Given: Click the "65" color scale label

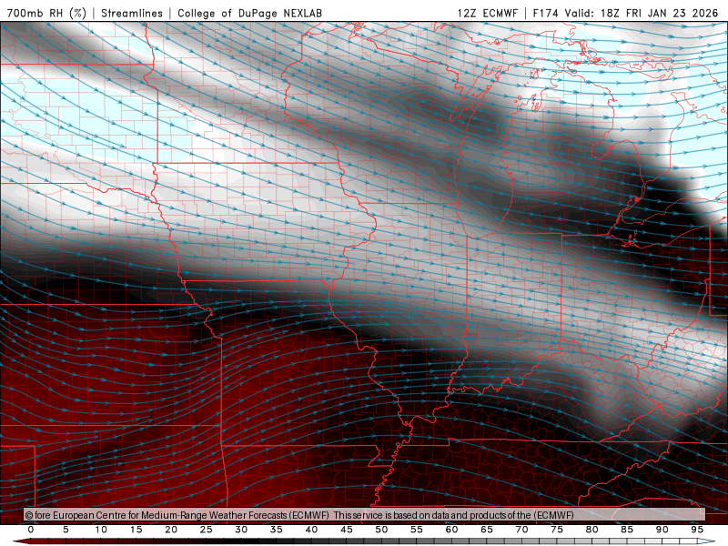Looking at the screenshot, I should tap(487, 530).
